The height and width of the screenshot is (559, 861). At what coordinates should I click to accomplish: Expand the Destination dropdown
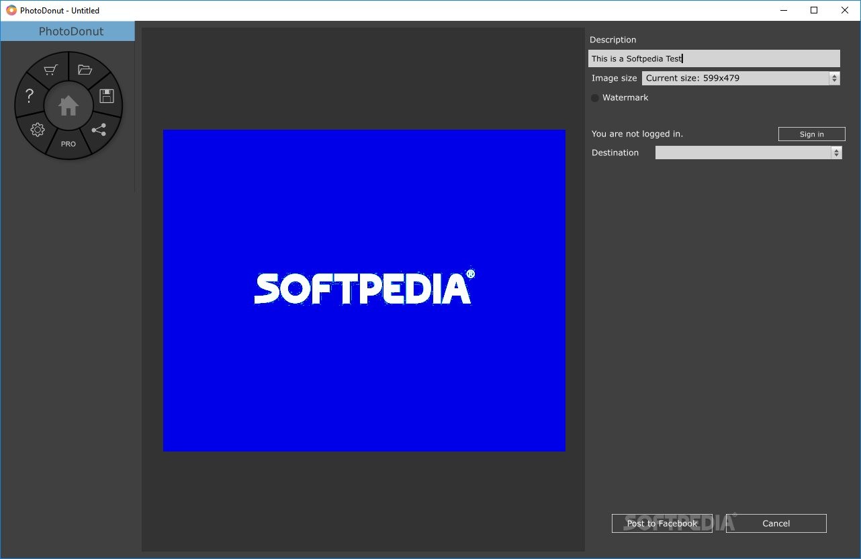pos(749,153)
